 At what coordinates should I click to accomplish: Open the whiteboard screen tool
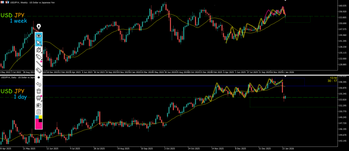point(39,98)
